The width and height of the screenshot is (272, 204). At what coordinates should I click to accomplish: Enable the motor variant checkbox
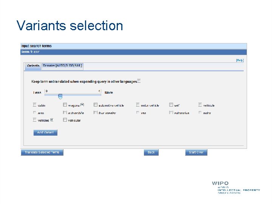200,113
